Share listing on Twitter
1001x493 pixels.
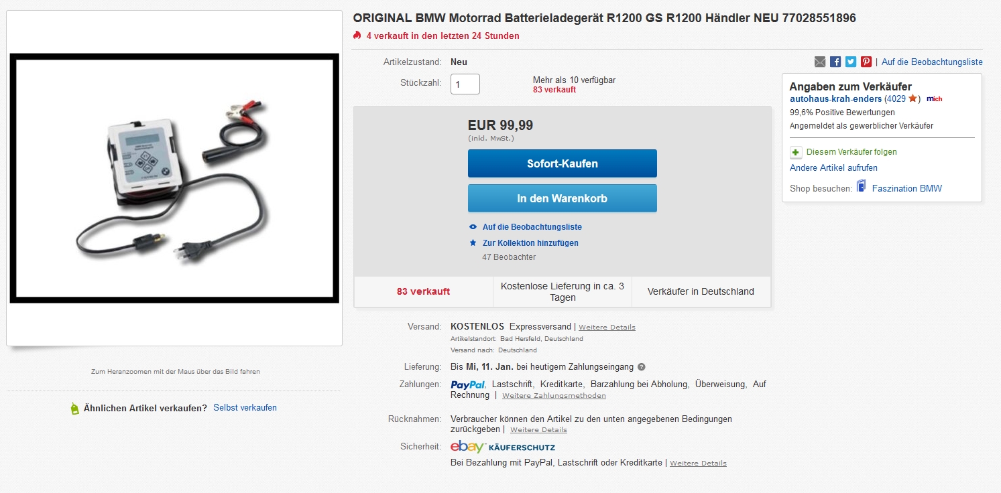click(851, 62)
